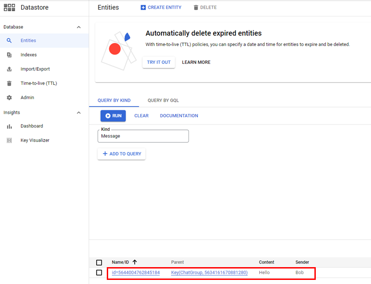This screenshot has width=371, height=284.
Task: Collapse the Database section
Action: [78, 27]
